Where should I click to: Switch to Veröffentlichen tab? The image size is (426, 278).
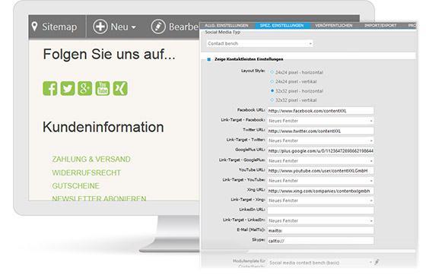point(334,26)
